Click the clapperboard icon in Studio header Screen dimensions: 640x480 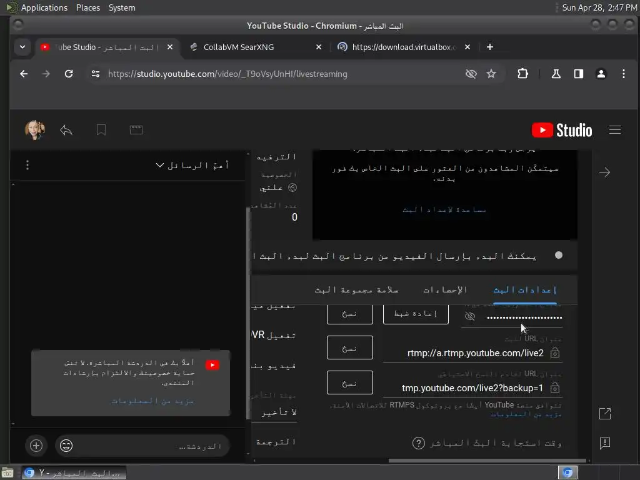pos(136,130)
